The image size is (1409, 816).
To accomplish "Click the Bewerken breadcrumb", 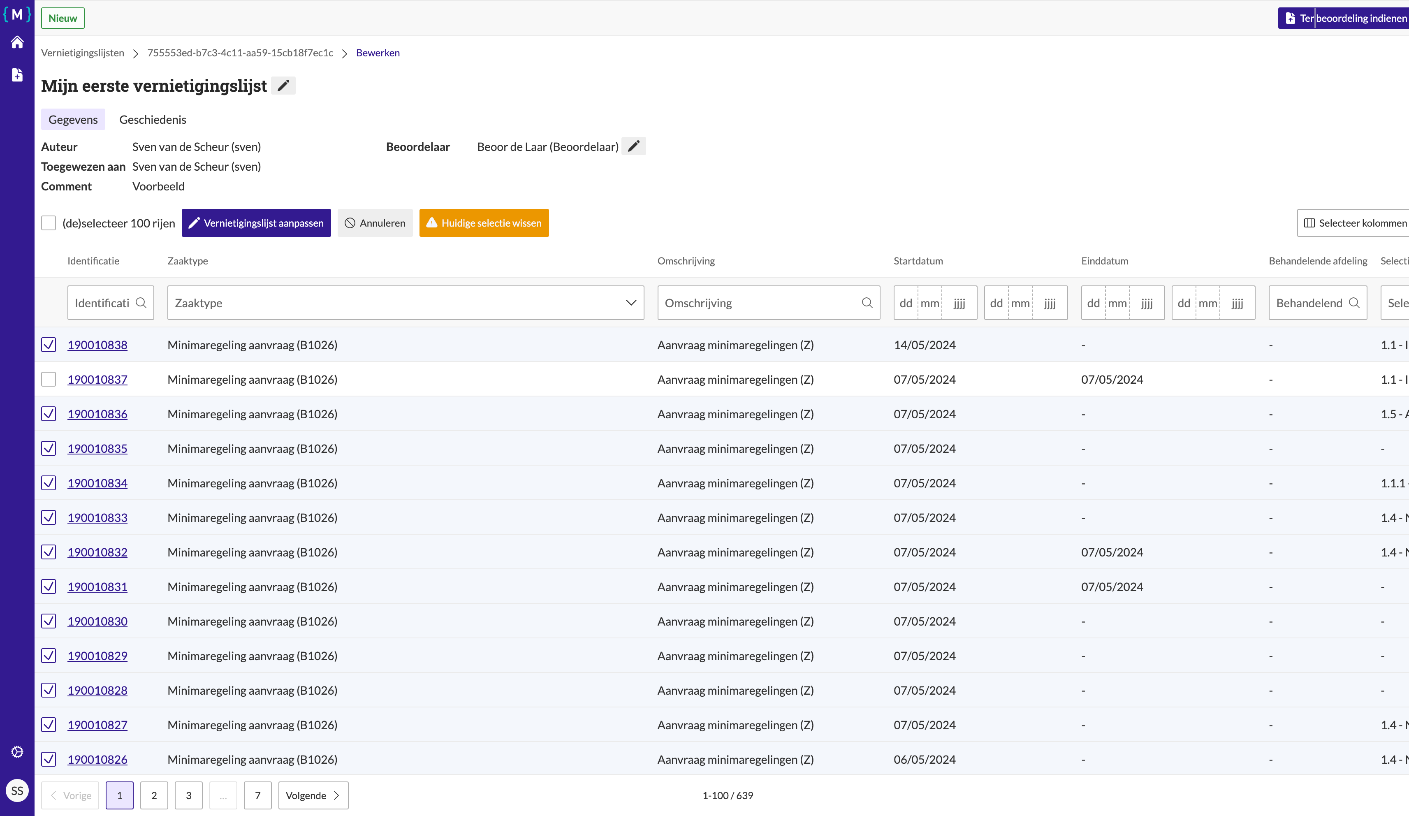I will coord(378,53).
